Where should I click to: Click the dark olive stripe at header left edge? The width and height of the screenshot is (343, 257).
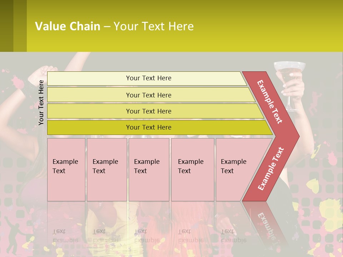point(6,26)
